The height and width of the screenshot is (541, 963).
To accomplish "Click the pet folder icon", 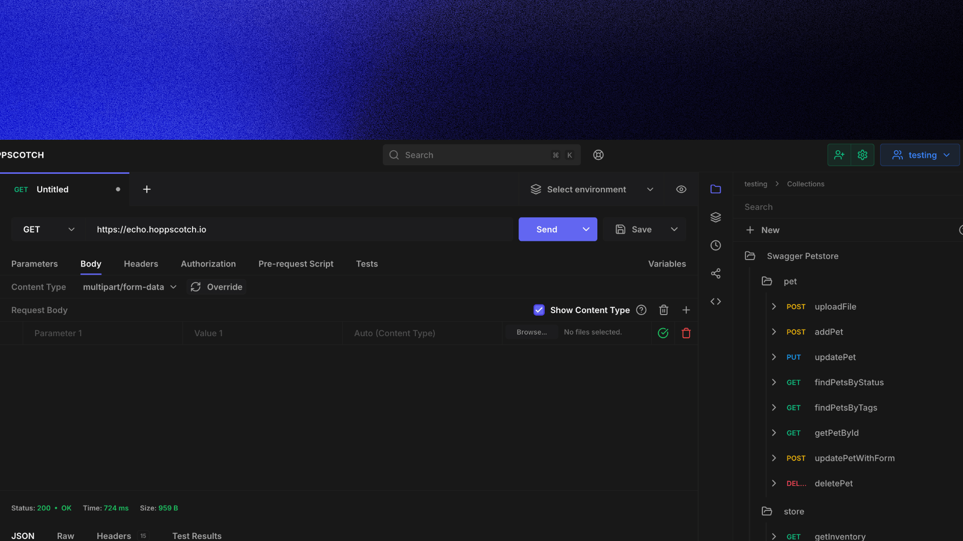I will pyautogui.click(x=767, y=281).
